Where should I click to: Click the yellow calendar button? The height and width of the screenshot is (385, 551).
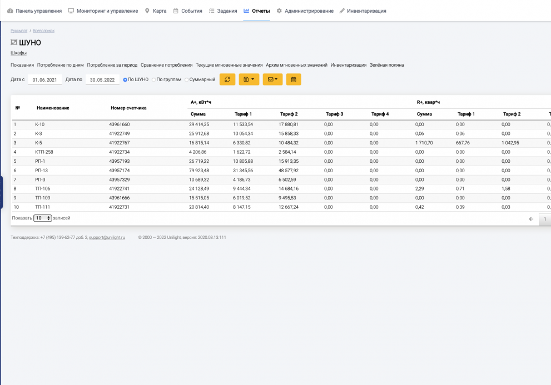tap(294, 79)
